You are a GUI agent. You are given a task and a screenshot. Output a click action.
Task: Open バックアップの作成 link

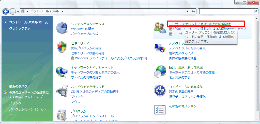pyautogui.click(x=85, y=34)
